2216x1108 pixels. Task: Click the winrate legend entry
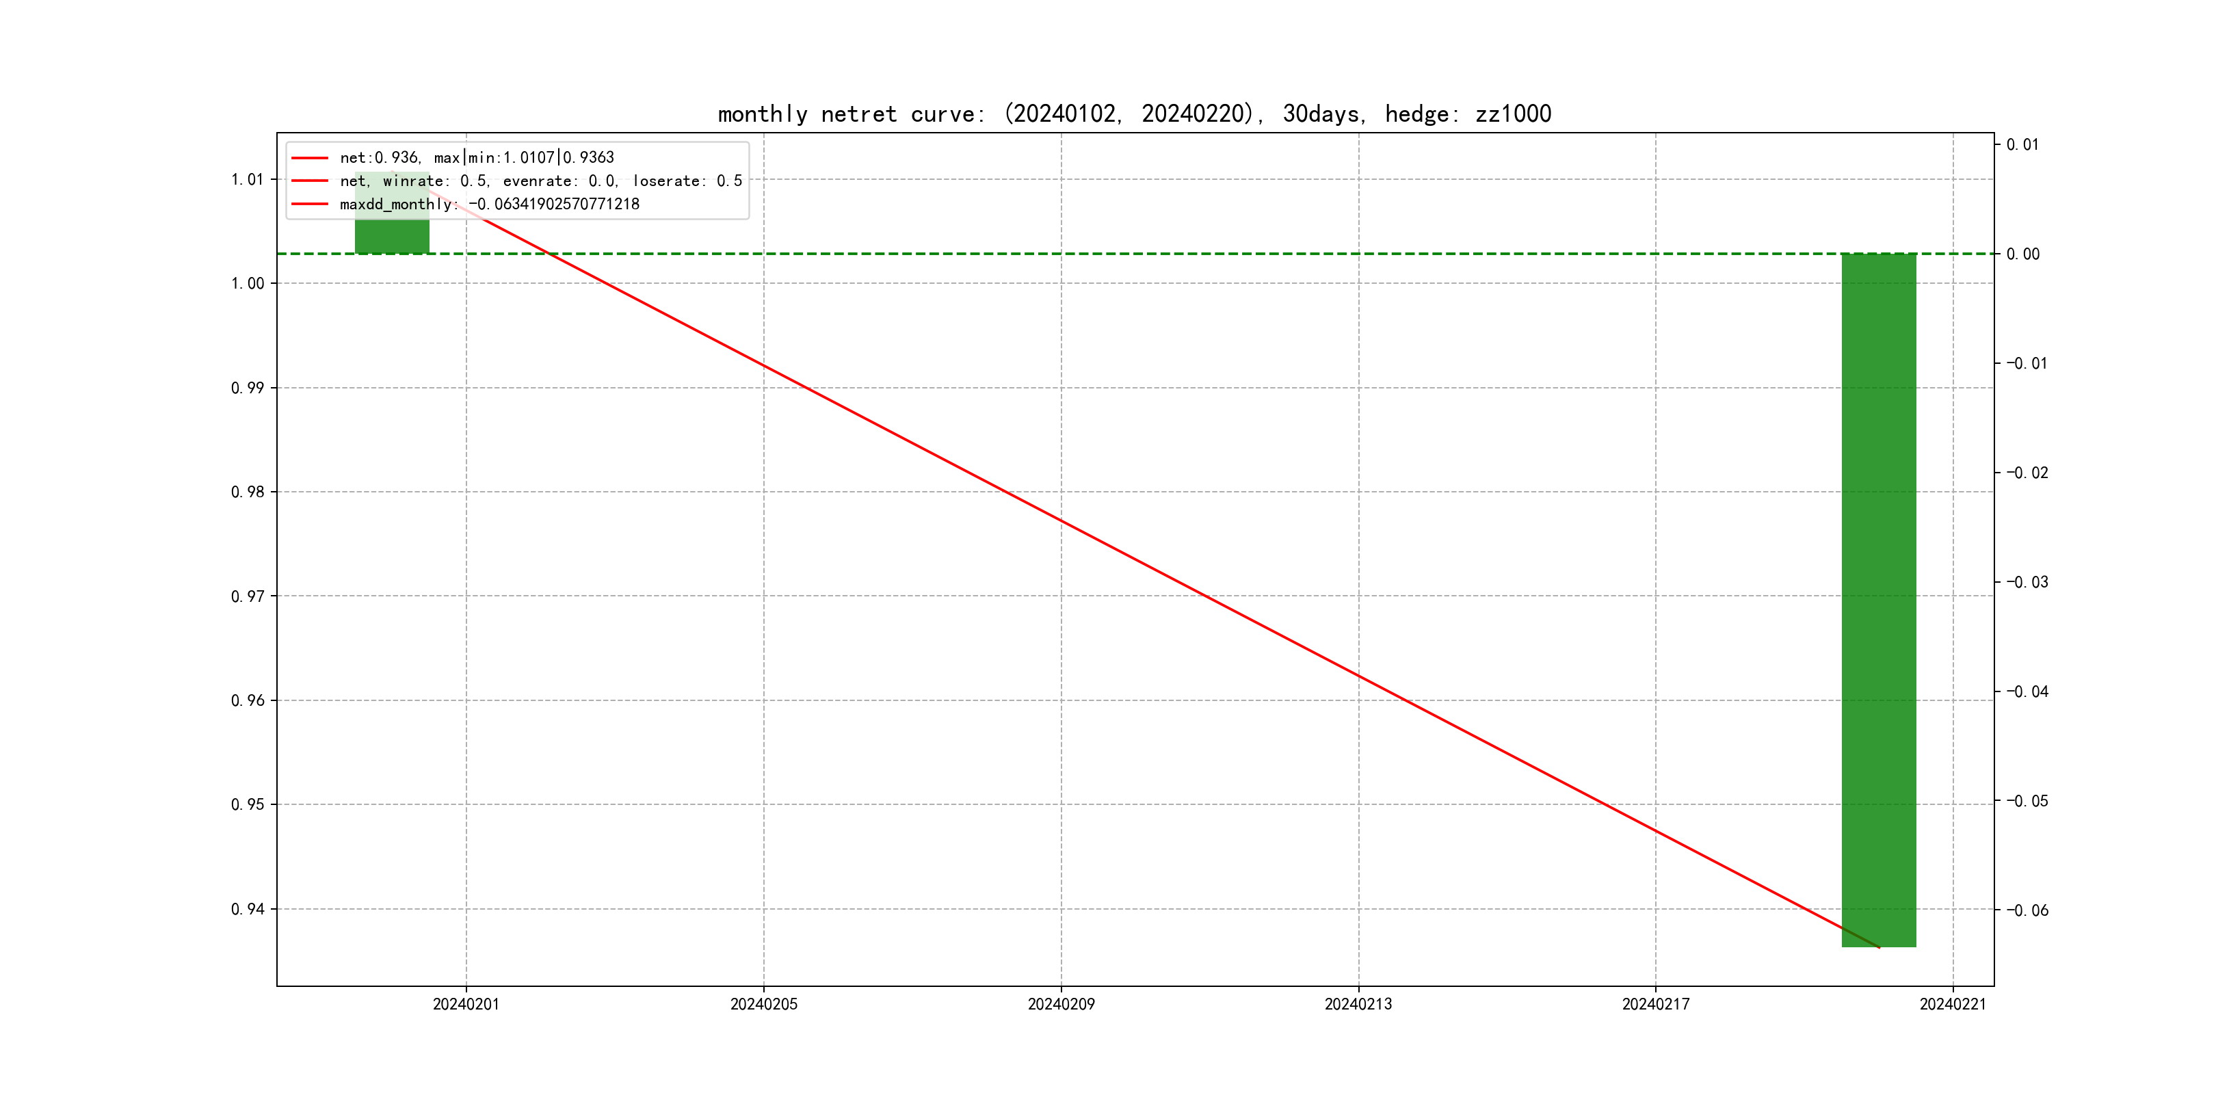point(540,181)
